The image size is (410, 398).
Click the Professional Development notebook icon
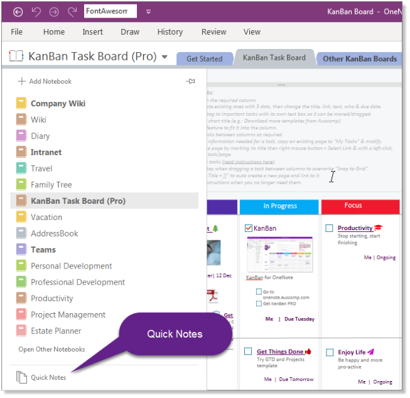(x=21, y=282)
